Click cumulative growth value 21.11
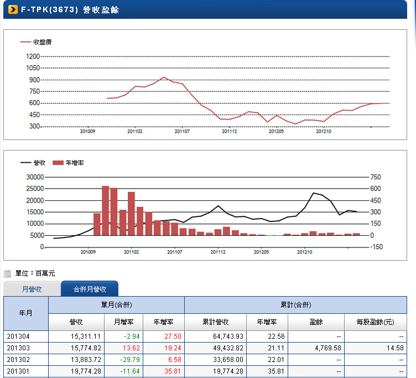 (276, 348)
